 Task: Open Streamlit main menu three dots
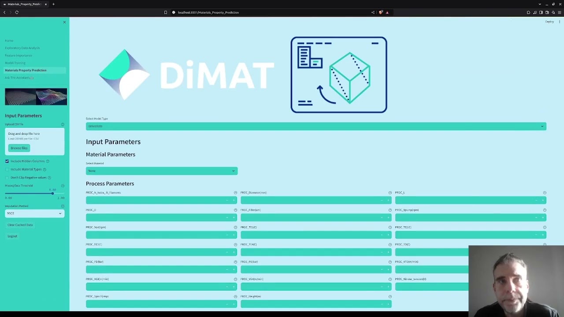click(560, 22)
